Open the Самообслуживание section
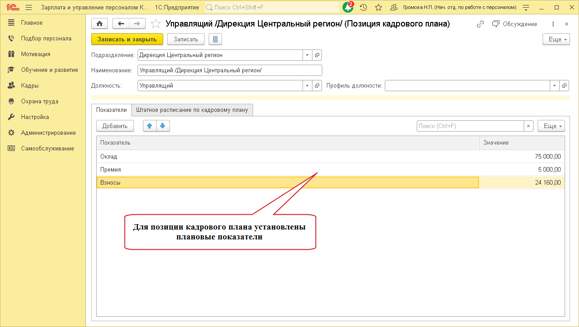 [x=47, y=149]
